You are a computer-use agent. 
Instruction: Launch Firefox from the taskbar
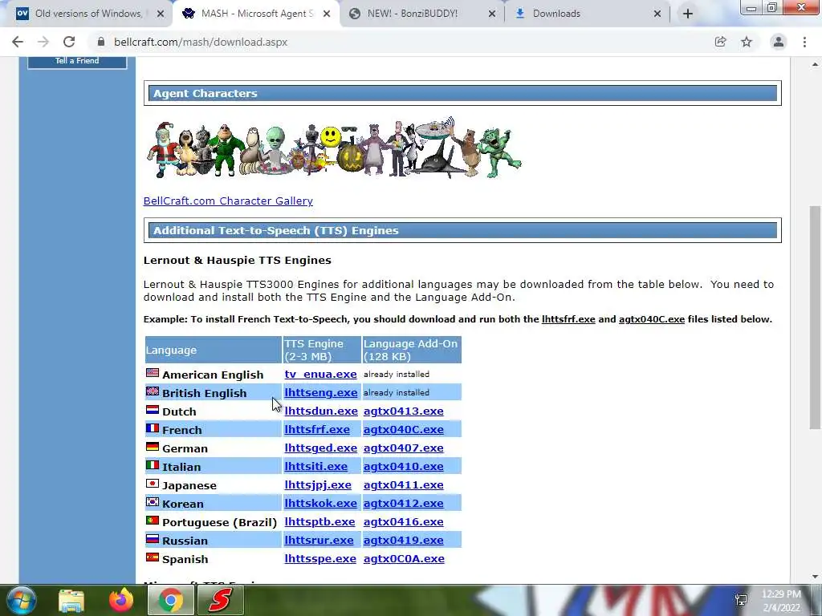pyautogui.click(x=121, y=600)
